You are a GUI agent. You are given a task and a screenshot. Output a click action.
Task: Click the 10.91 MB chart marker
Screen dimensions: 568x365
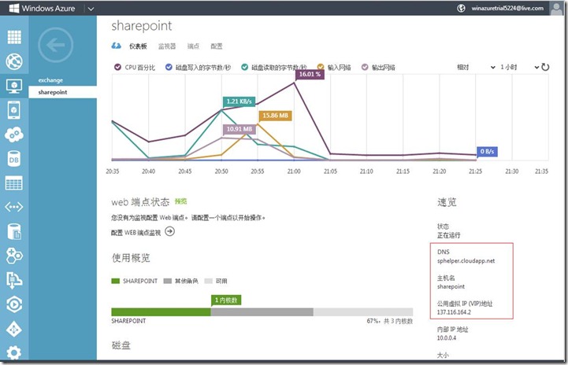(x=239, y=129)
